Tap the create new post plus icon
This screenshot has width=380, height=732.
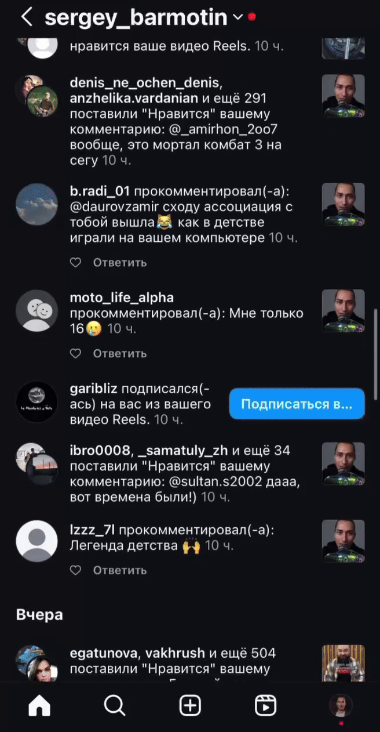[190, 705]
